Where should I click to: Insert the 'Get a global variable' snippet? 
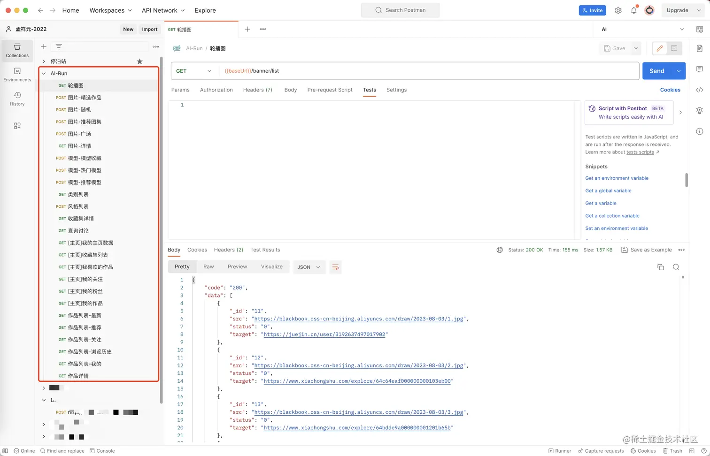pyautogui.click(x=608, y=191)
